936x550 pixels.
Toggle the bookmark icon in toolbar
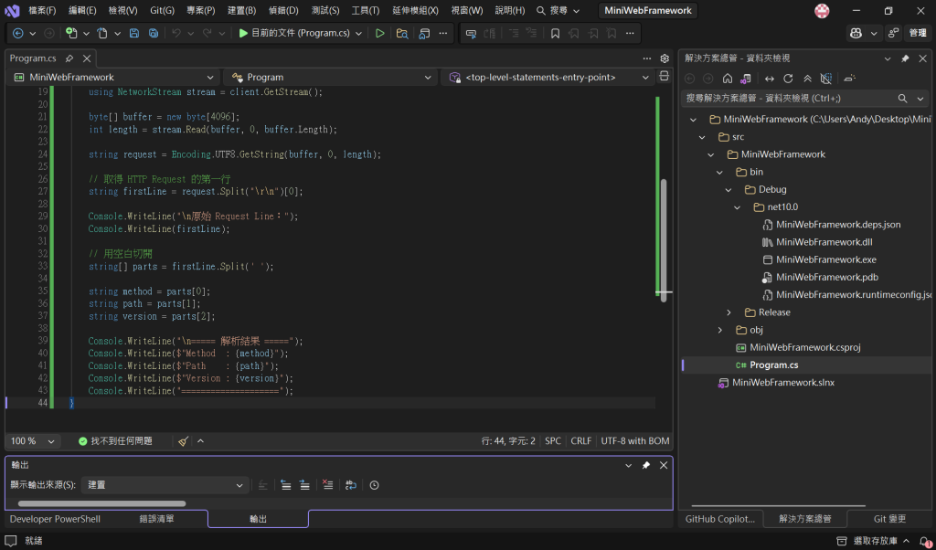pyautogui.click(x=555, y=34)
